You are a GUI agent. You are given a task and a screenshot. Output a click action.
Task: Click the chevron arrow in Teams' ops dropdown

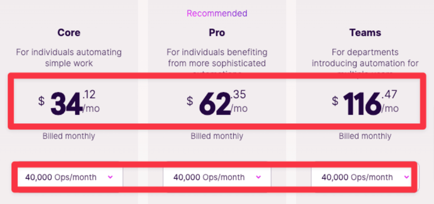[x=406, y=177]
